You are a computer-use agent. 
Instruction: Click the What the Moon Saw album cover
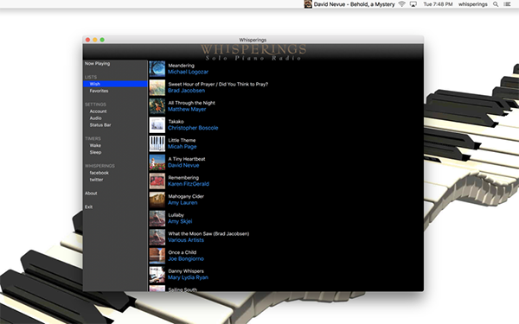coord(157,237)
